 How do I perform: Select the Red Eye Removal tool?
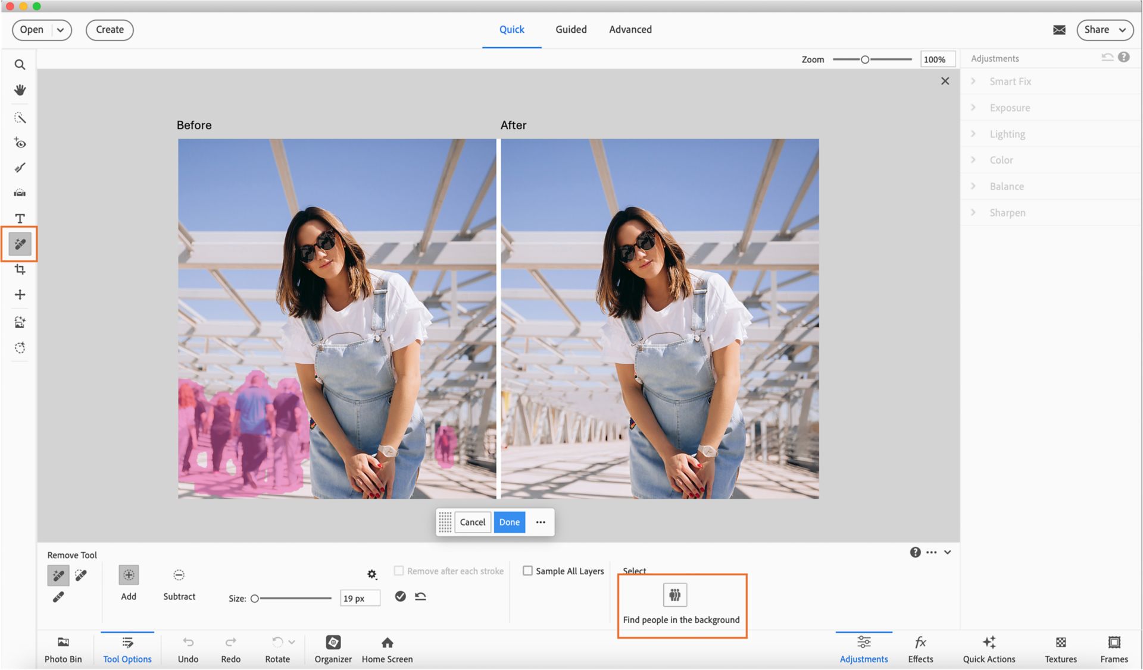(x=20, y=143)
